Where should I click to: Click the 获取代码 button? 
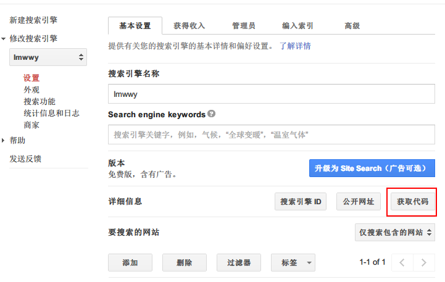(412, 202)
